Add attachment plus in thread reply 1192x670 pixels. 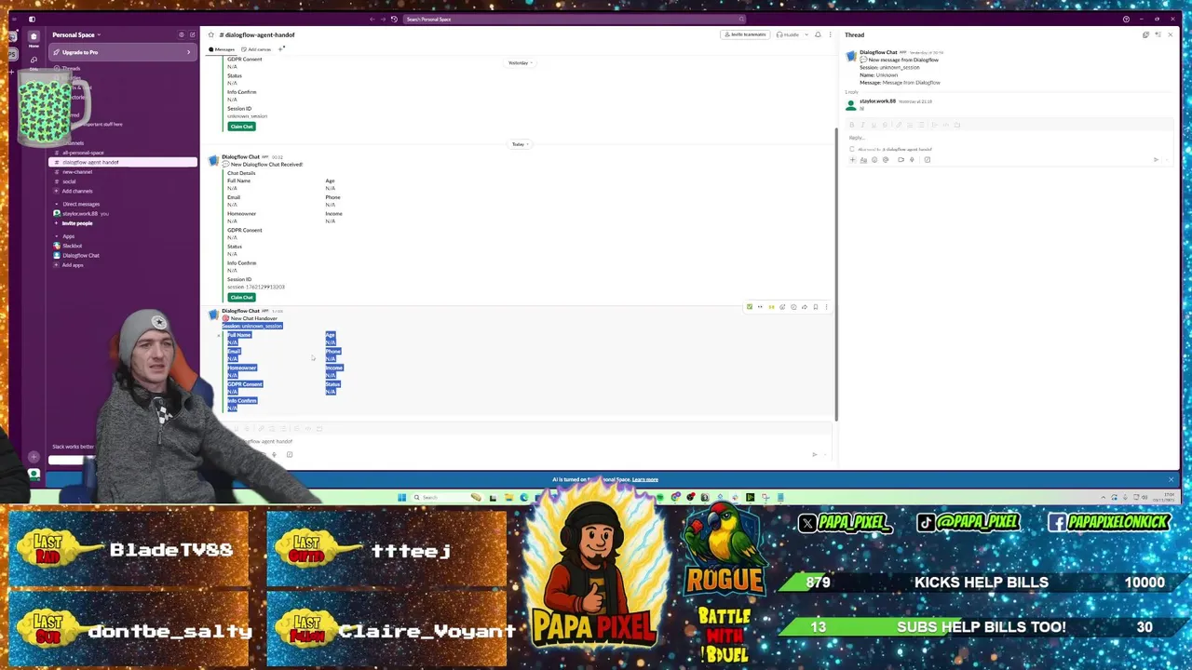click(852, 160)
